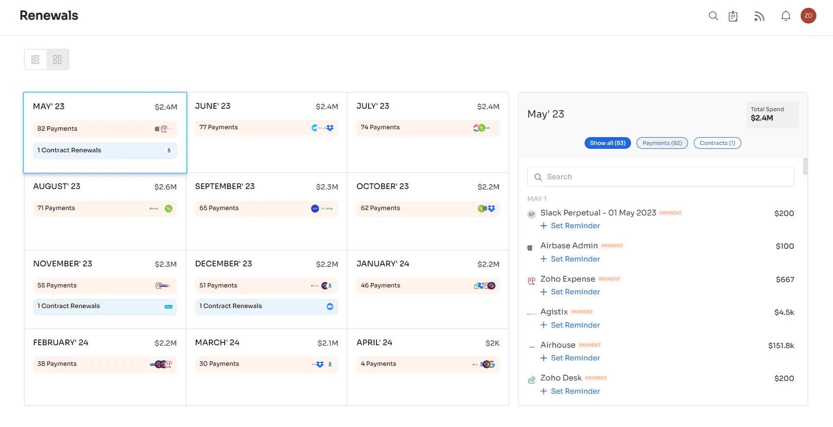Open 30 Payments in March '24
This screenshot has height=427, width=833.
(x=266, y=364)
